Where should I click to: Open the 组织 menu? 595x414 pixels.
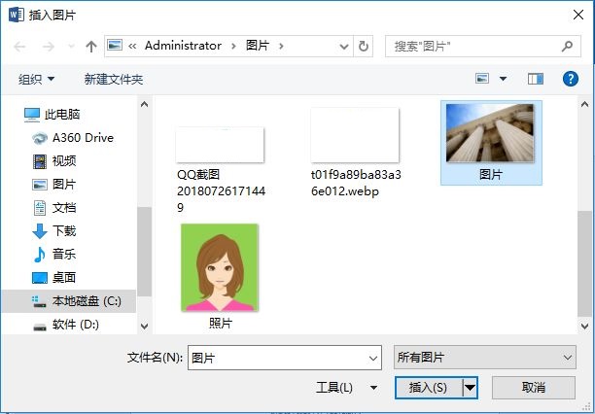click(37, 79)
